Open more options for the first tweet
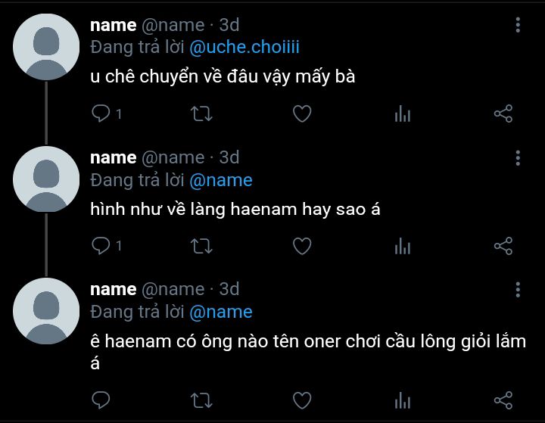Viewport: 545px width, 423px height. (x=518, y=25)
